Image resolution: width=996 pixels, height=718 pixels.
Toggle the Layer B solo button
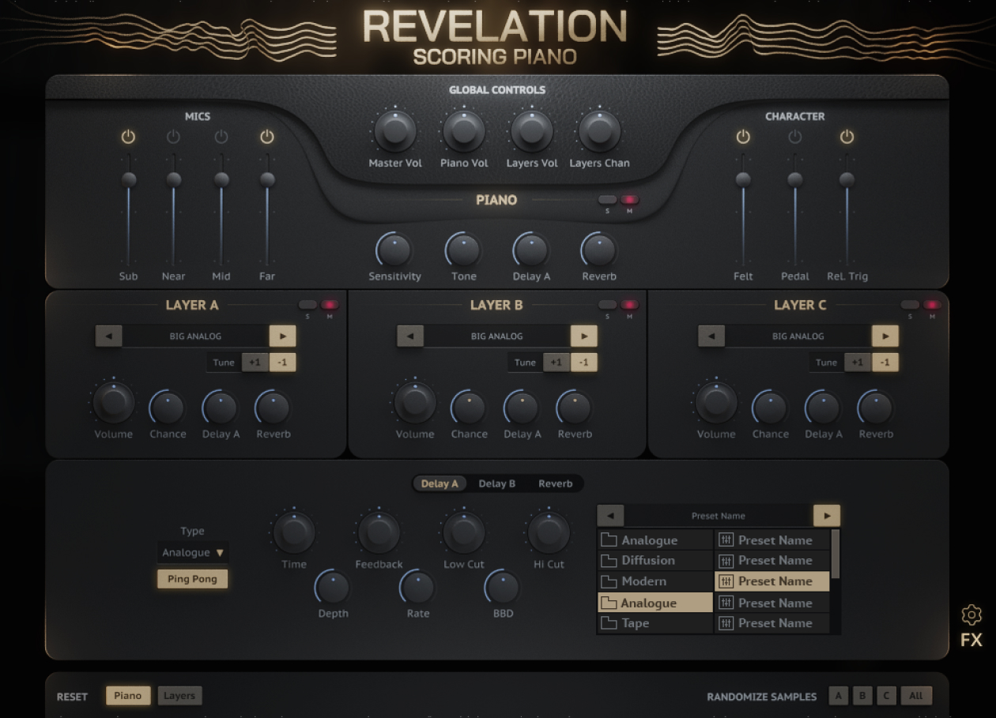pyautogui.click(x=607, y=305)
